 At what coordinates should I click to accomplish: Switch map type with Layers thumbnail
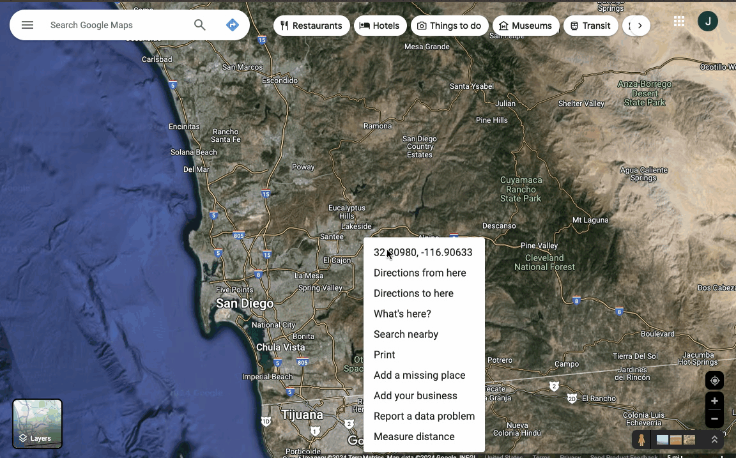pyautogui.click(x=37, y=424)
